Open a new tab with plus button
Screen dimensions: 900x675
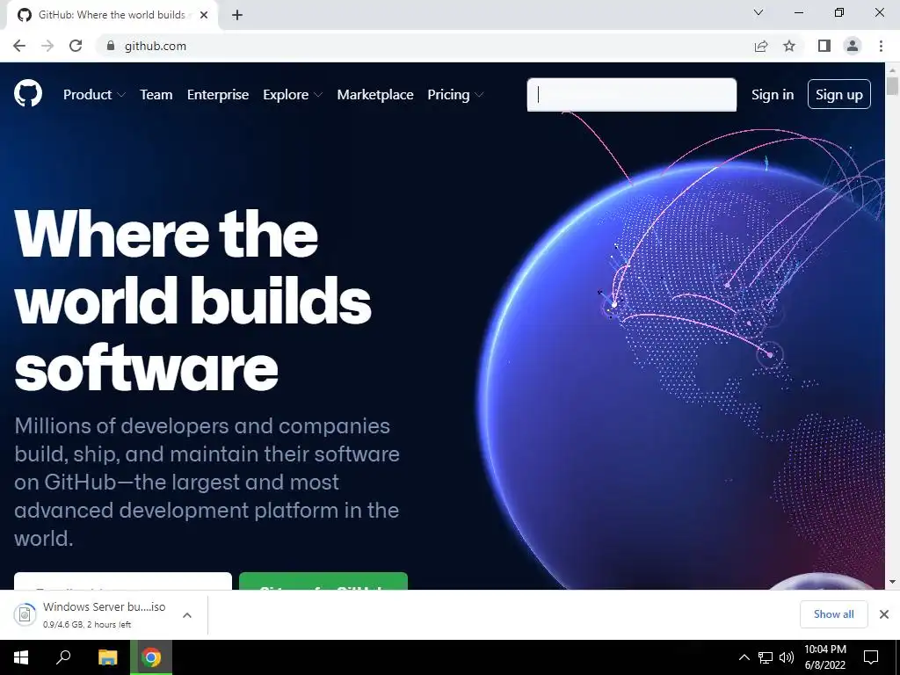(x=237, y=15)
